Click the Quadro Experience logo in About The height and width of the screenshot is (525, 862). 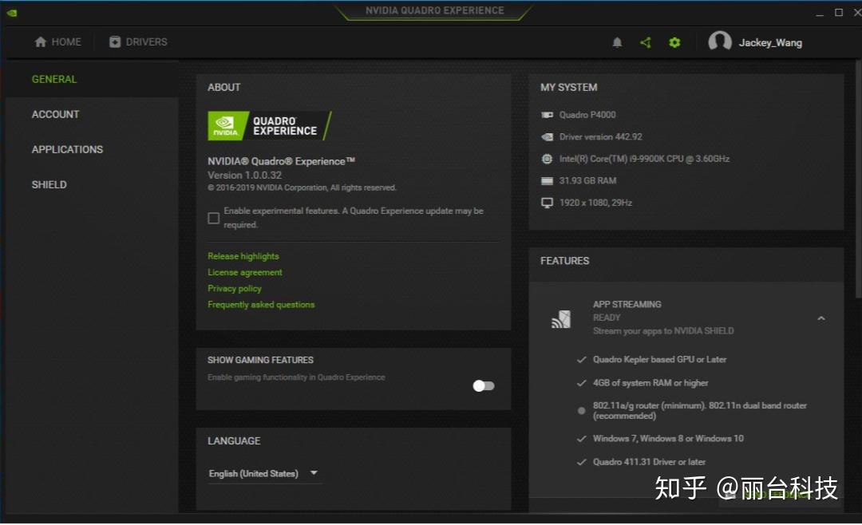270,126
